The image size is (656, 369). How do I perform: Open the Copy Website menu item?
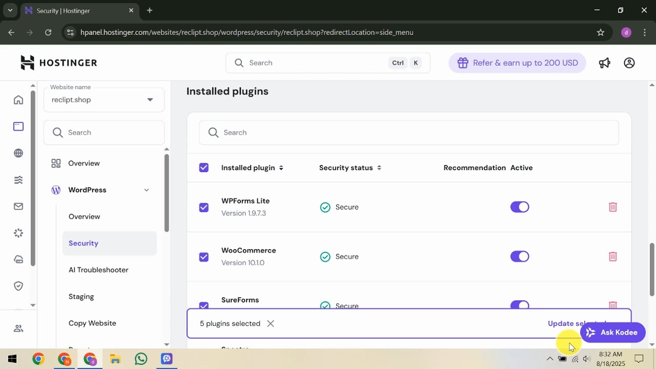tap(92, 323)
